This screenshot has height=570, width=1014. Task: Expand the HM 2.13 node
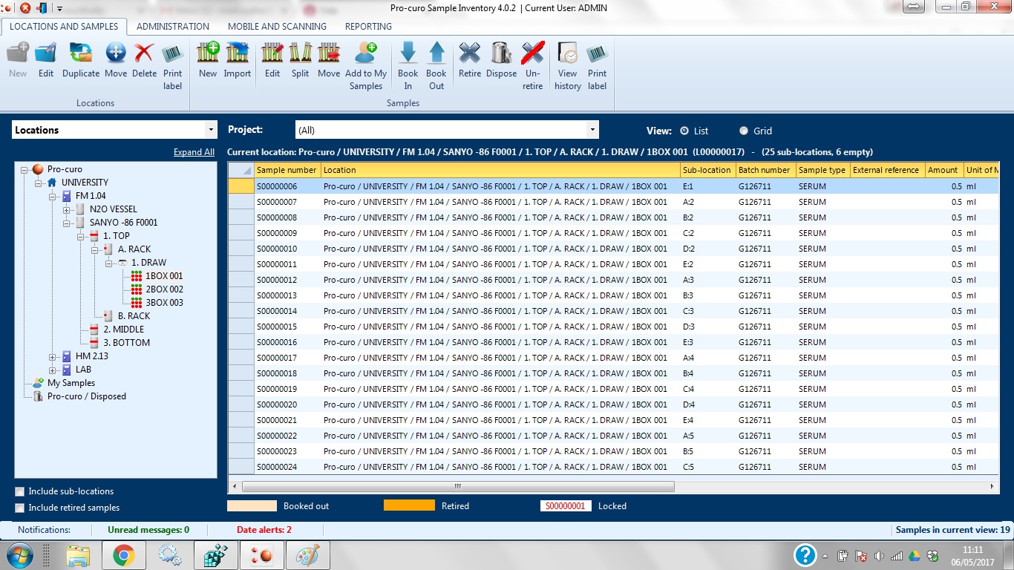[x=53, y=356]
